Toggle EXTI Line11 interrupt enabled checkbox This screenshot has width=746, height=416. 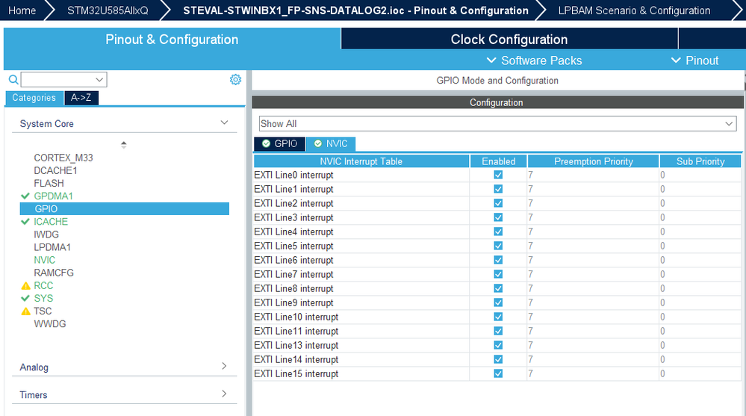pyautogui.click(x=498, y=331)
